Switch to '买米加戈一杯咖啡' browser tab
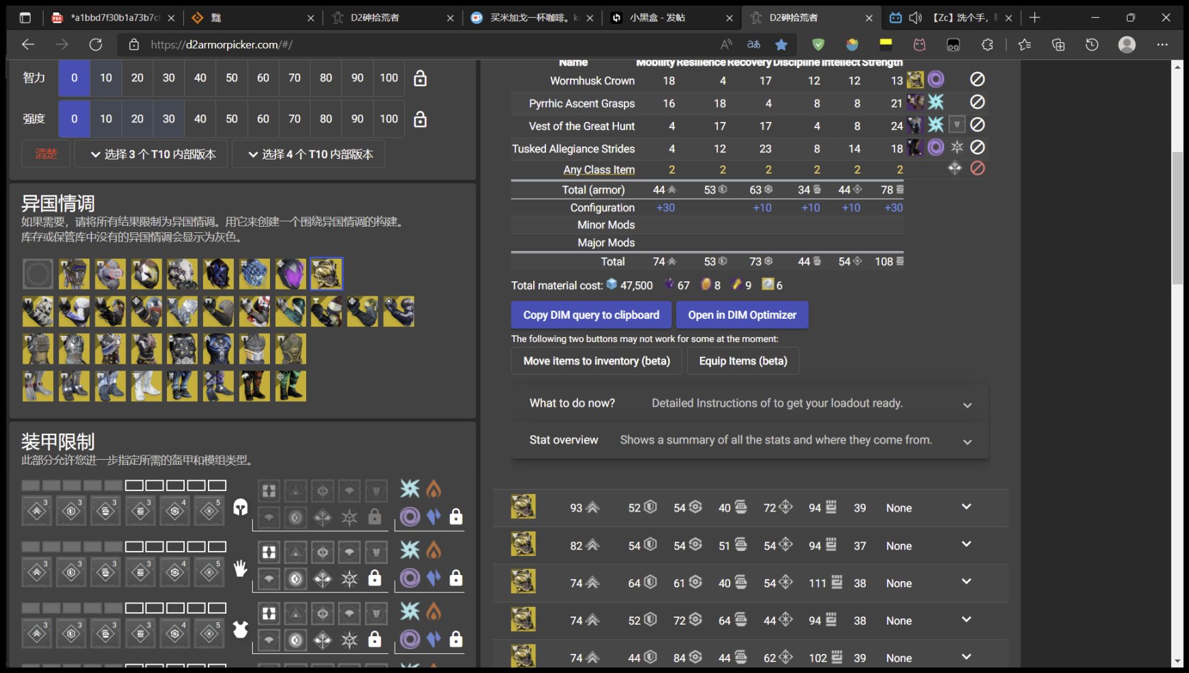The height and width of the screenshot is (673, 1189). 531,18
